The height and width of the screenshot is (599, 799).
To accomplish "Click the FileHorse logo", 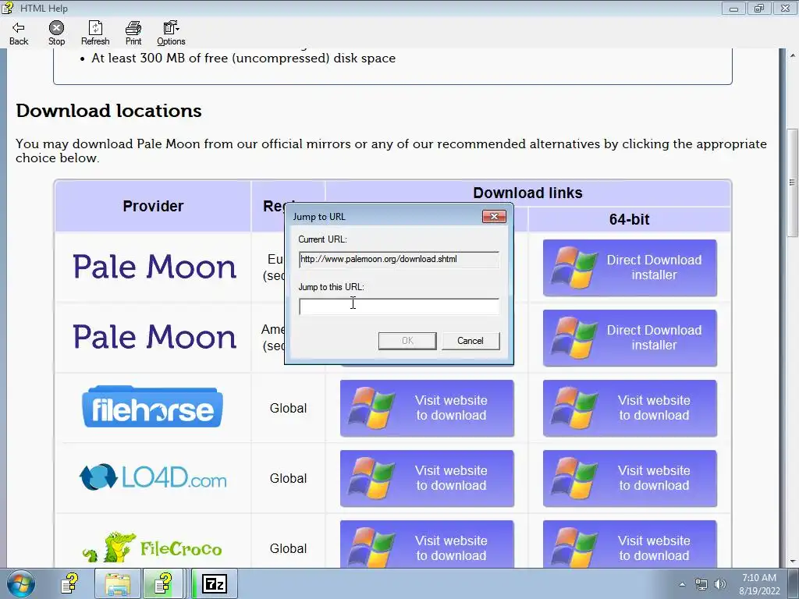I will [x=152, y=407].
